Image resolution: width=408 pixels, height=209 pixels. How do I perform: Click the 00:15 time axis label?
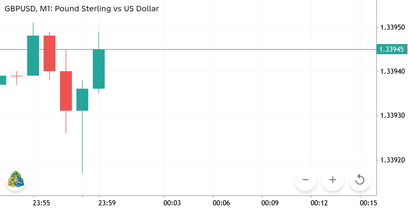point(368,203)
